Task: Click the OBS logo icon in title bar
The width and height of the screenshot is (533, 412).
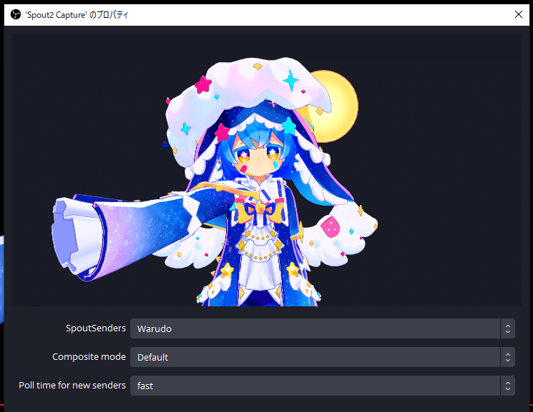Action: click(x=16, y=14)
